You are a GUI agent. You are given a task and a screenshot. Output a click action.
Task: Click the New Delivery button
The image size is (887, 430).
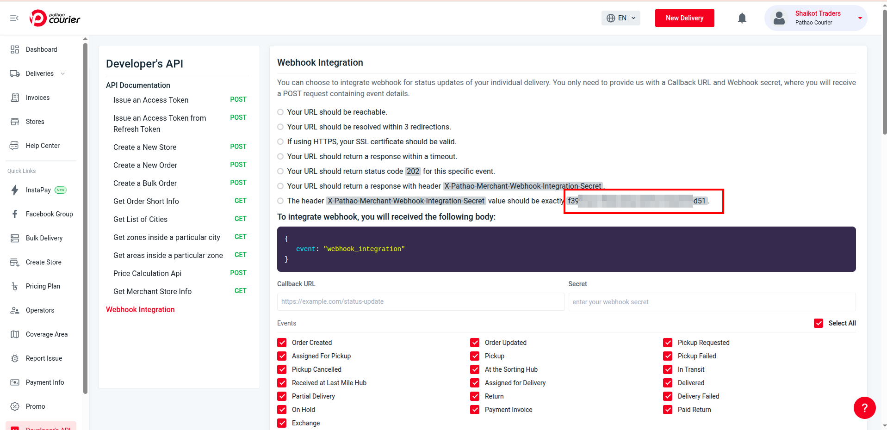click(684, 18)
